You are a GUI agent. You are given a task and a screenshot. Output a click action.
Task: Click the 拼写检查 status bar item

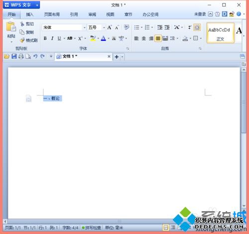coord(92,228)
